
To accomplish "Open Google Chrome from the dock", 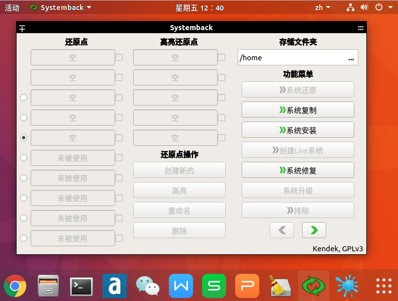I will [15, 286].
